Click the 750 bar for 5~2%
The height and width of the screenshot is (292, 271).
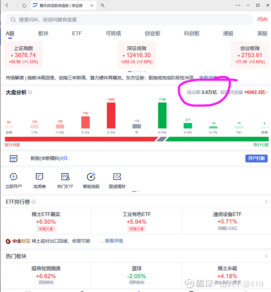(86, 122)
